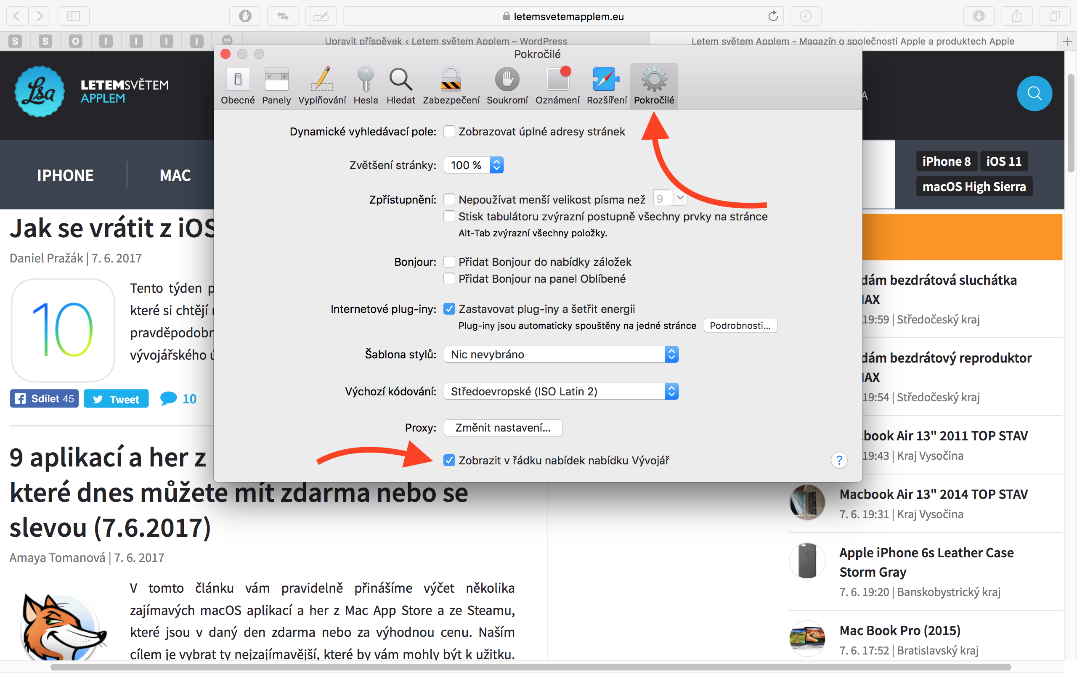Uncheck Zobrazit v řádku nabídek nabídku Vývojář
1077x673 pixels.
coord(449,460)
